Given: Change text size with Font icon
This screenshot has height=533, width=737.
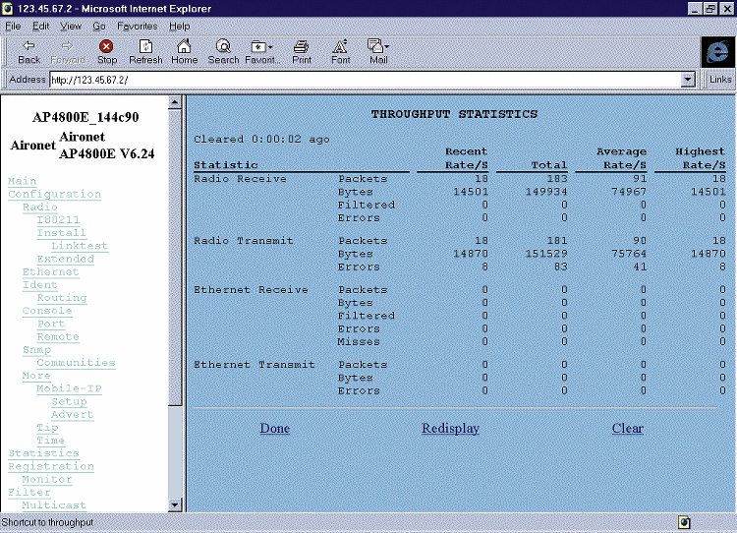Looking at the screenshot, I should pyautogui.click(x=340, y=52).
